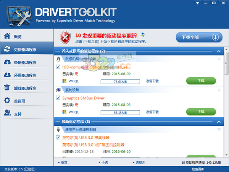
Task: Click the Windows WHQL logo for HID mouse
Action: (65, 81)
